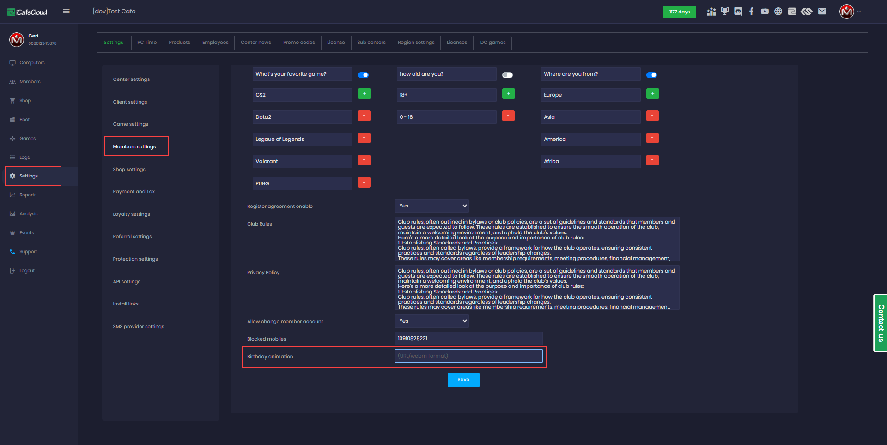Expand the user avatar dropdown arrow
Viewport: 887px width, 445px height.
tap(859, 12)
